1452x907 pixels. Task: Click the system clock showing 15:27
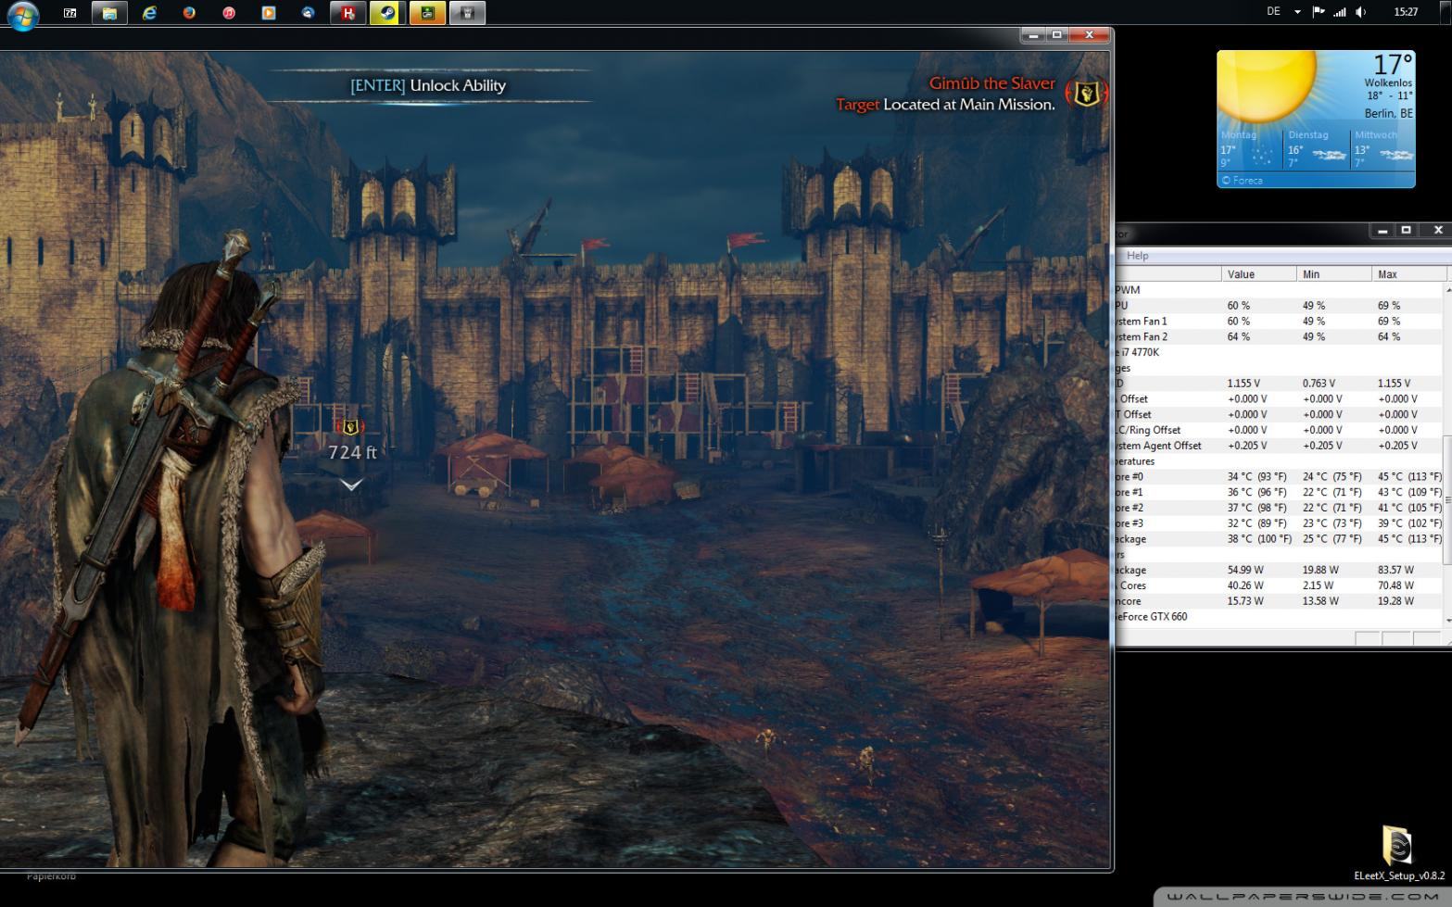(x=1406, y=12)
